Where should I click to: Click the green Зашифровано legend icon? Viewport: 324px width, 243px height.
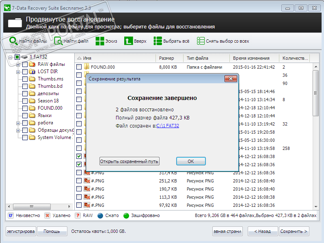click(126, 216)
